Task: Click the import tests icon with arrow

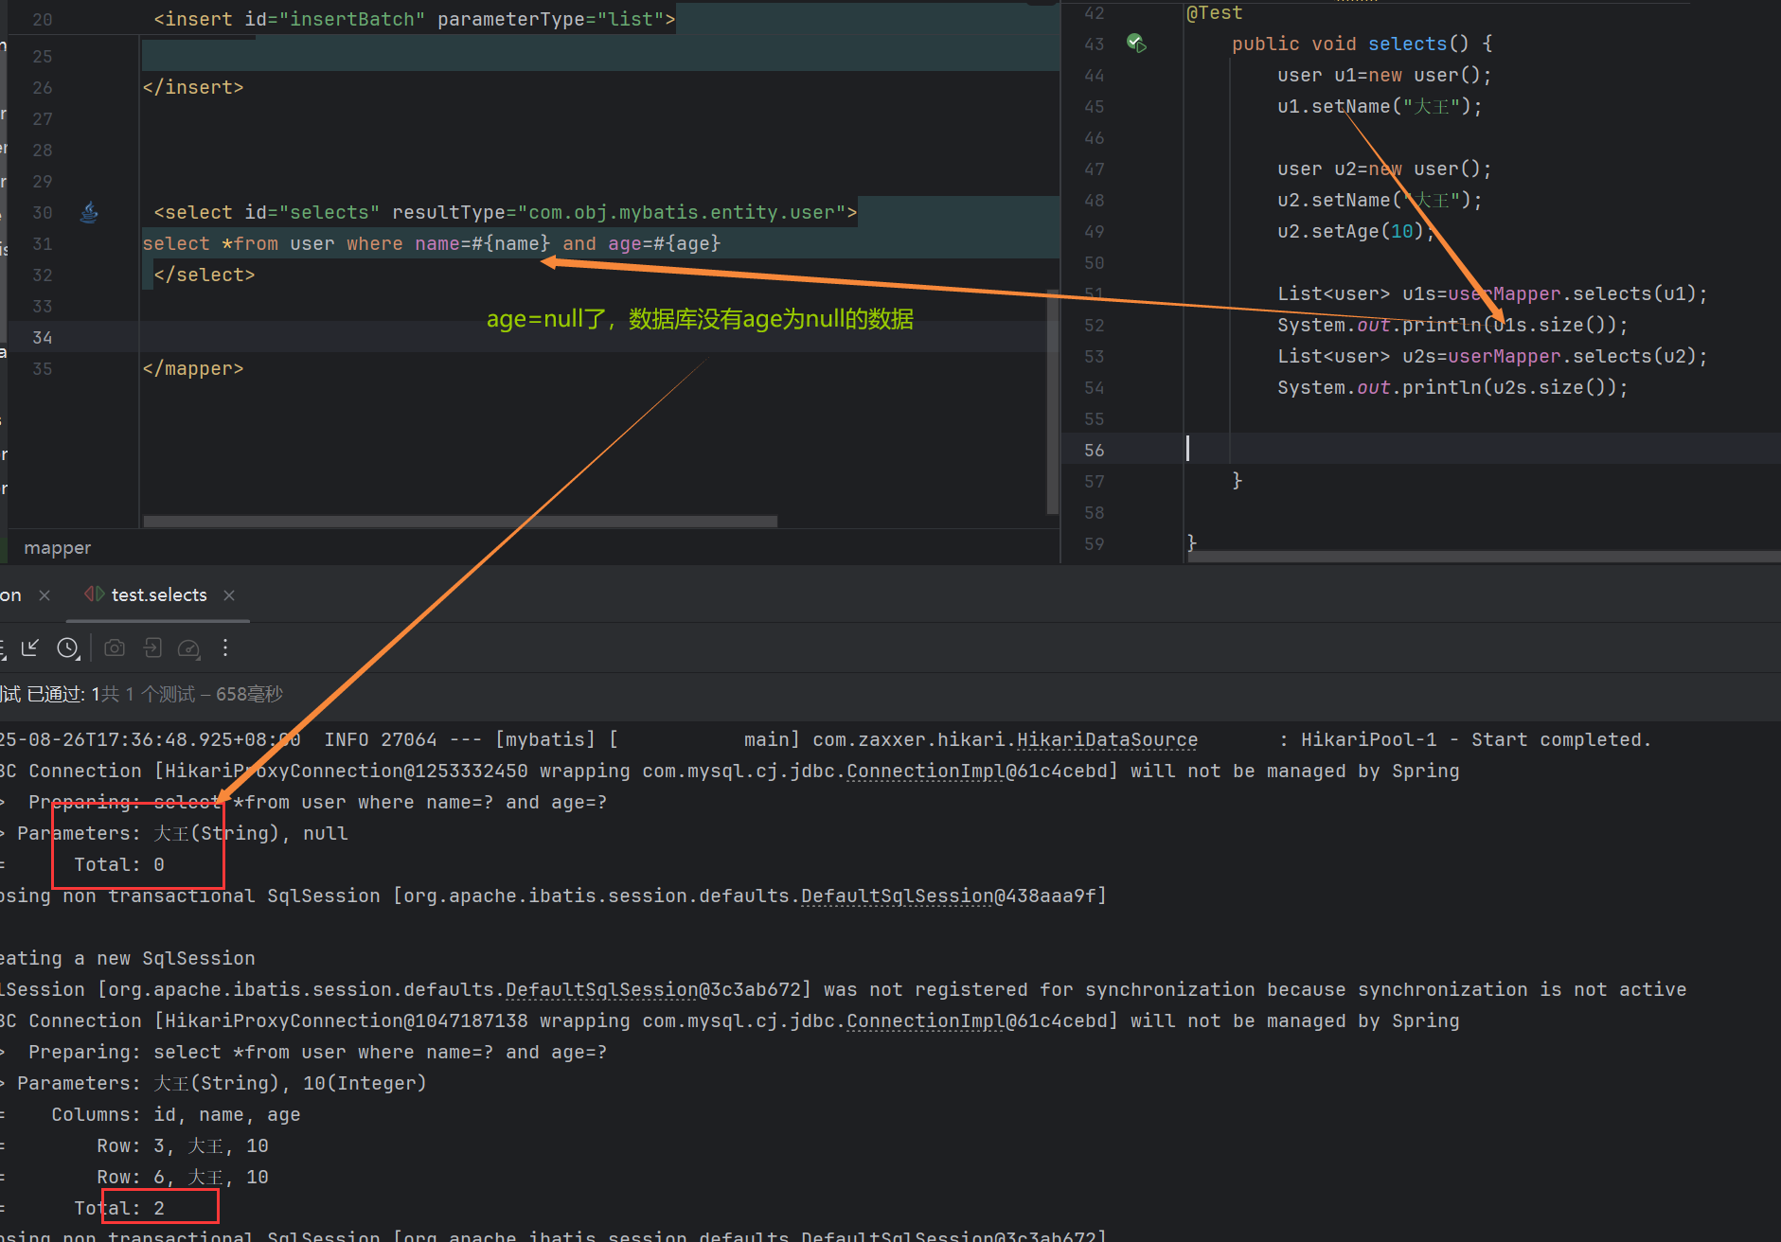Action: (152, 648)
